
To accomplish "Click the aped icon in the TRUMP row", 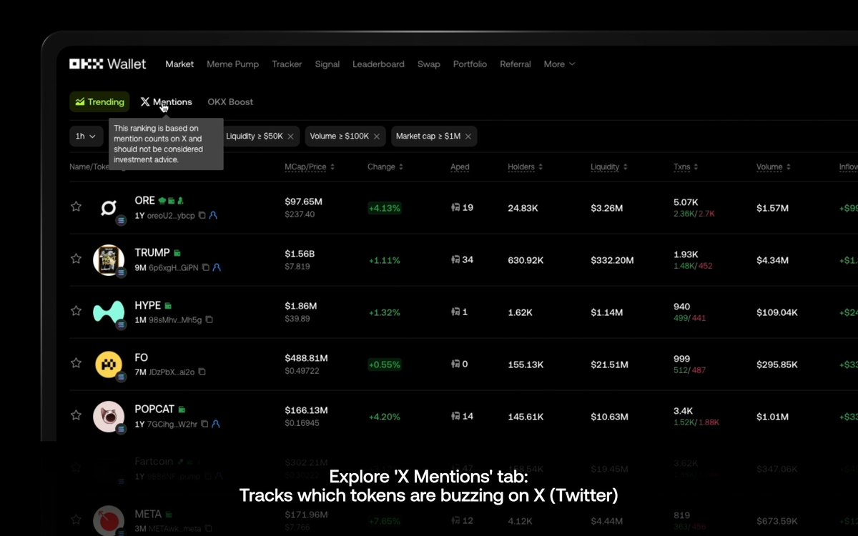I will [x=455, y=259].
